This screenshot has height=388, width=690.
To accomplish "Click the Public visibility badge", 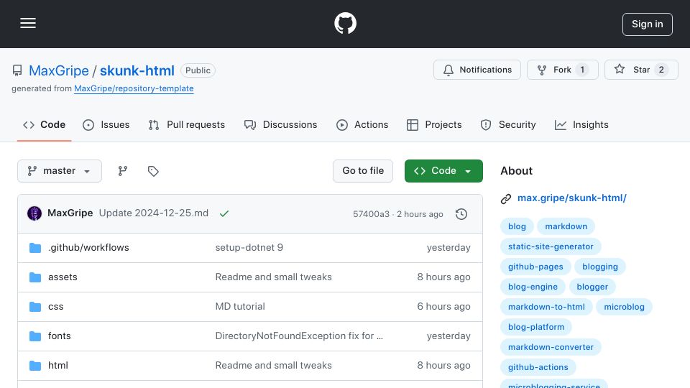I will [x=198, y=70].
